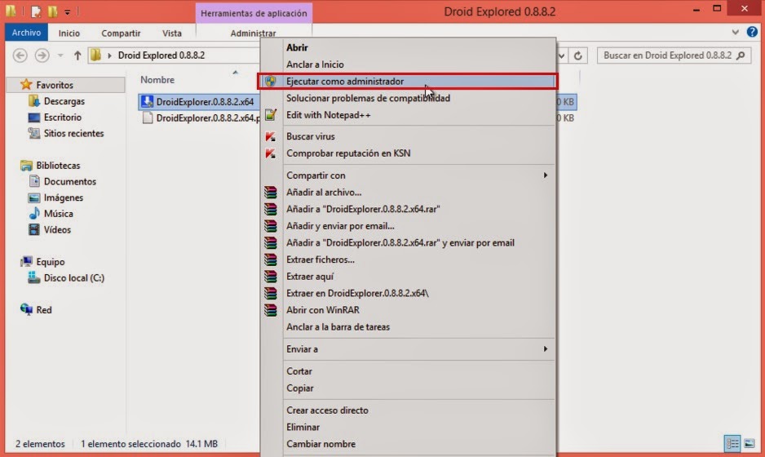Switch to the Compartir ribbon tab
The image size is (765, 457).
[x=121, y=33]
